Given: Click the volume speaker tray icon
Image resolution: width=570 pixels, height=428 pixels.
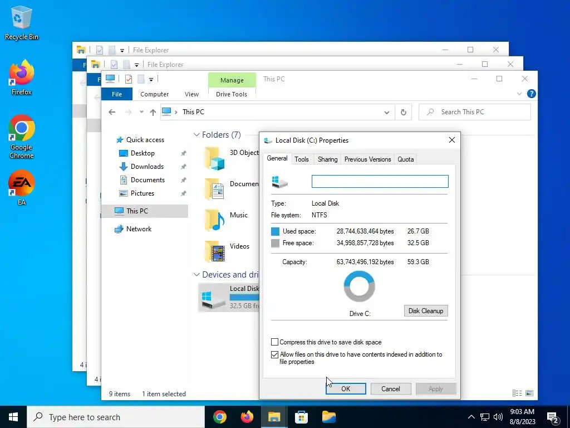Looking at the screenshot, I should click(498, 417).
